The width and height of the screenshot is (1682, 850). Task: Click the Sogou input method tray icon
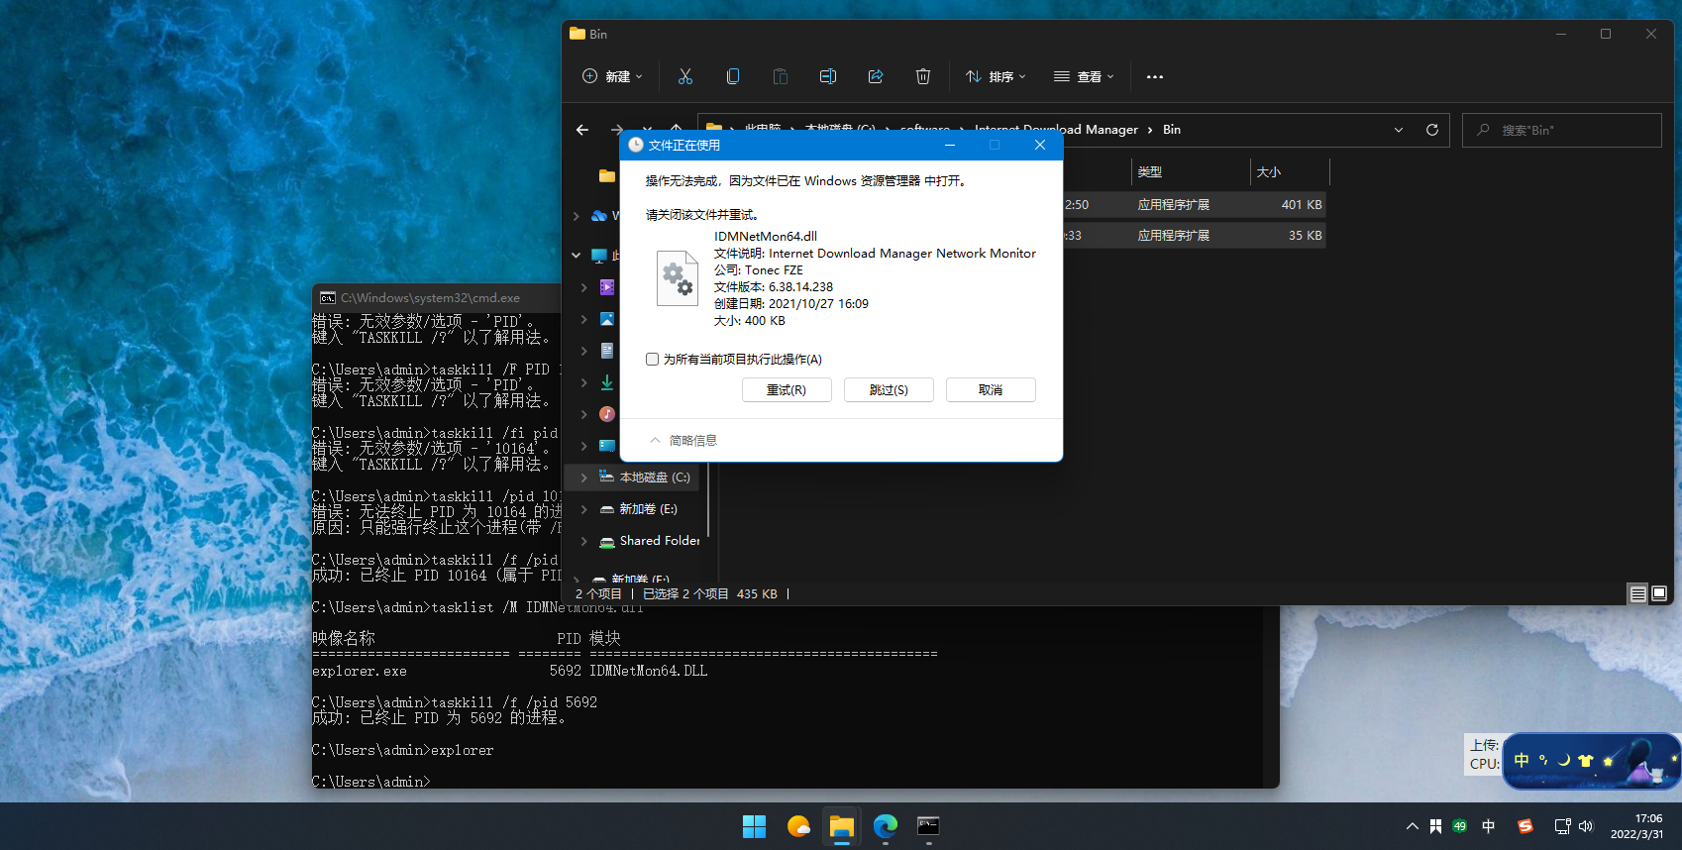[x=1525, y=826]
